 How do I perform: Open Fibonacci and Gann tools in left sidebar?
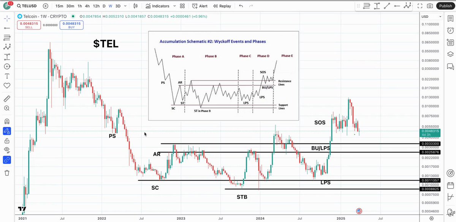pyautogui.click(x=7, y=38)
